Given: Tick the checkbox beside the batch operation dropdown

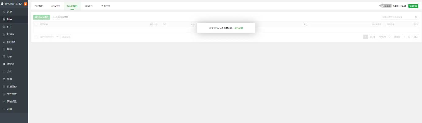Looking at the screenshot, I should [x=36, y=37].
